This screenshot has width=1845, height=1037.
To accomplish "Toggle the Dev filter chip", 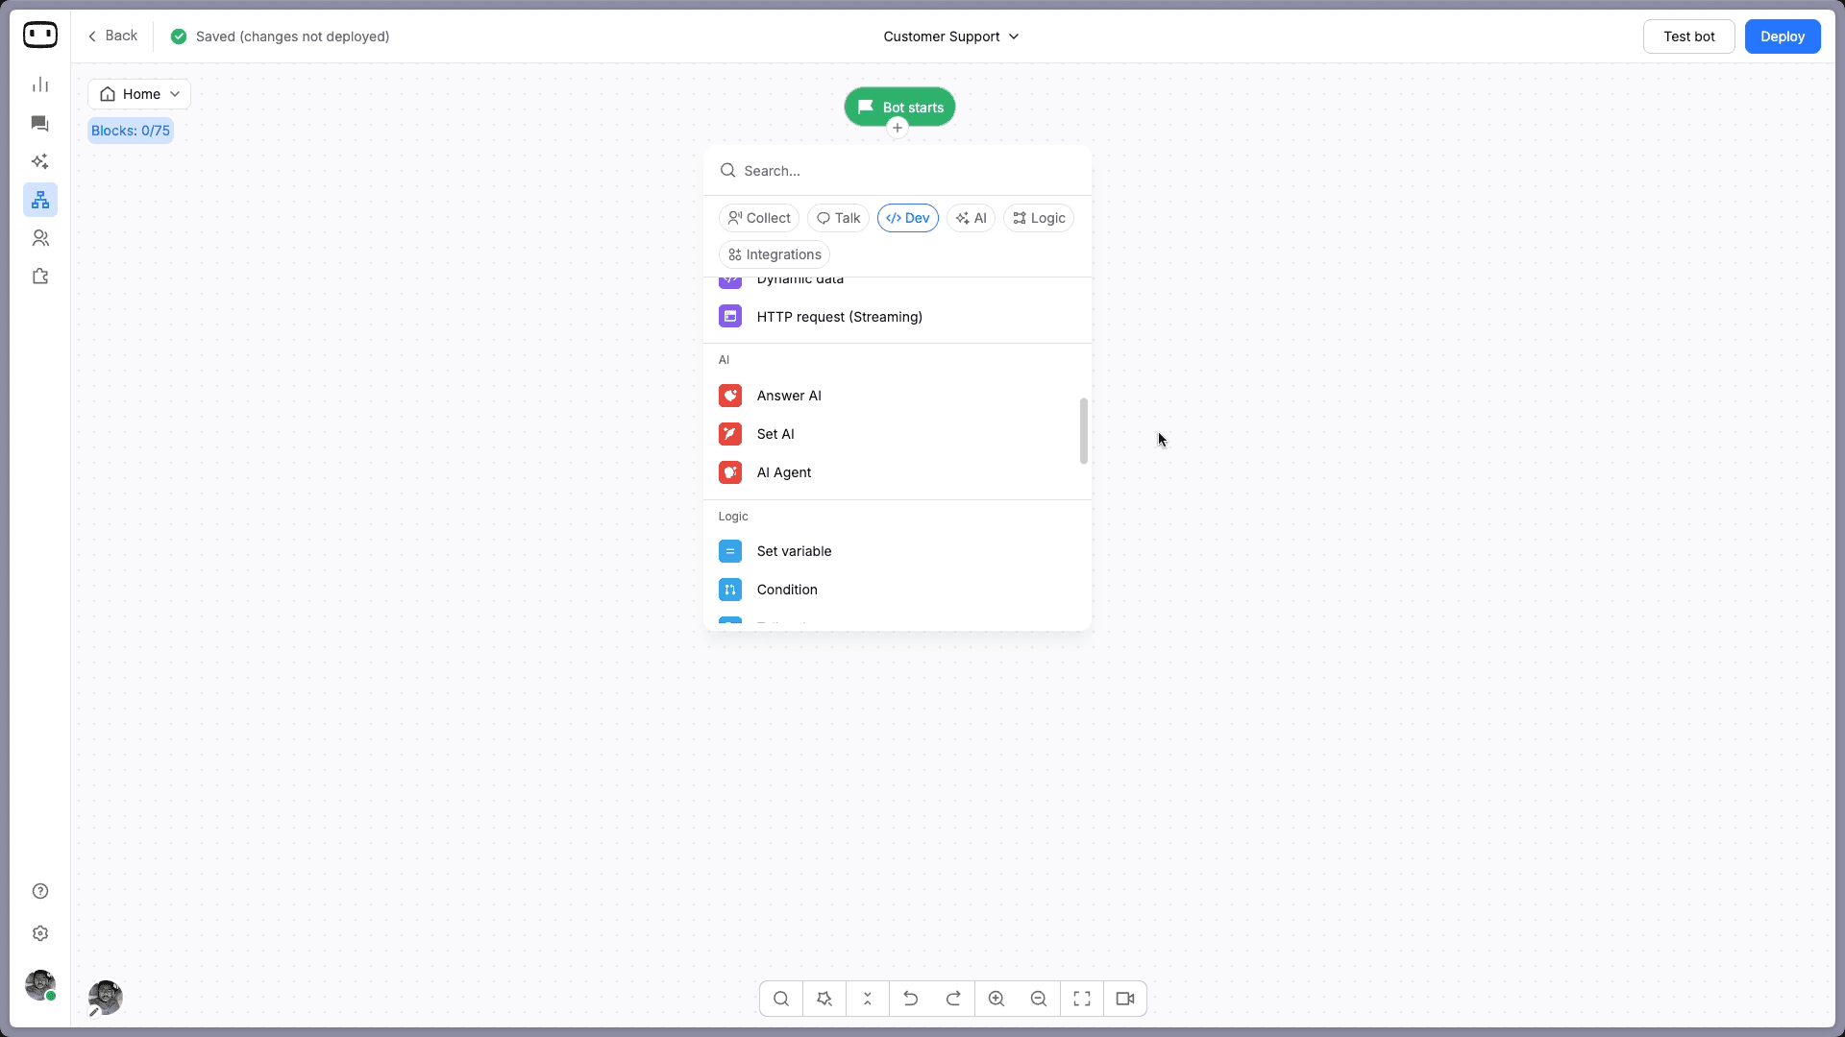I will (907, 218).
